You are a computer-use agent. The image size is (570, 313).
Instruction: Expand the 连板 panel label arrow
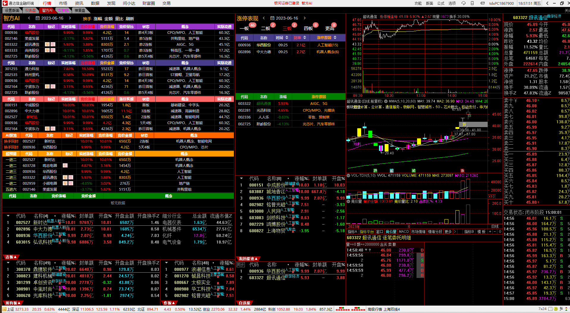click(x=15, y=257)
